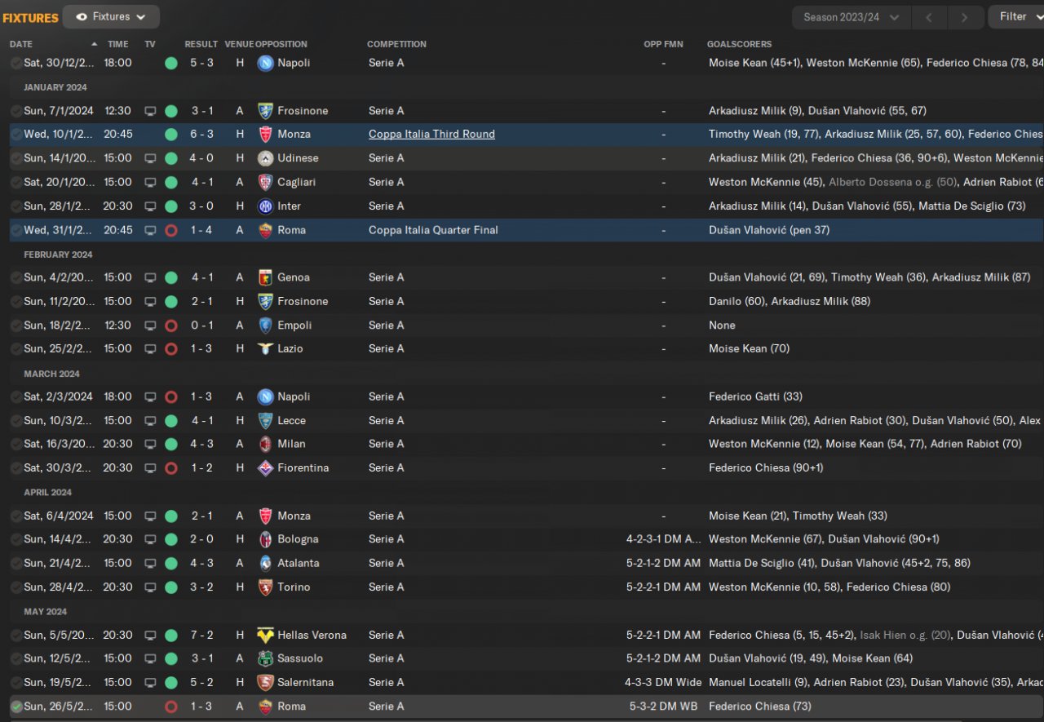Image resolution: width=1044 pixels, height=722 pixels.
Task: Click the Lecce club badge
Action: (265, 421)
